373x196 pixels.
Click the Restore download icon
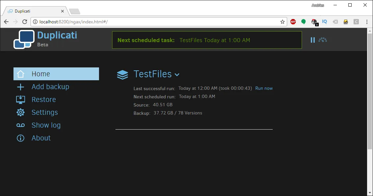[20, 100]
